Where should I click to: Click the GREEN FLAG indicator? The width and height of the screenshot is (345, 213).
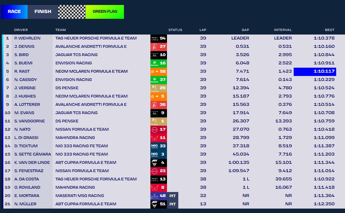click(x=105, y=12)
